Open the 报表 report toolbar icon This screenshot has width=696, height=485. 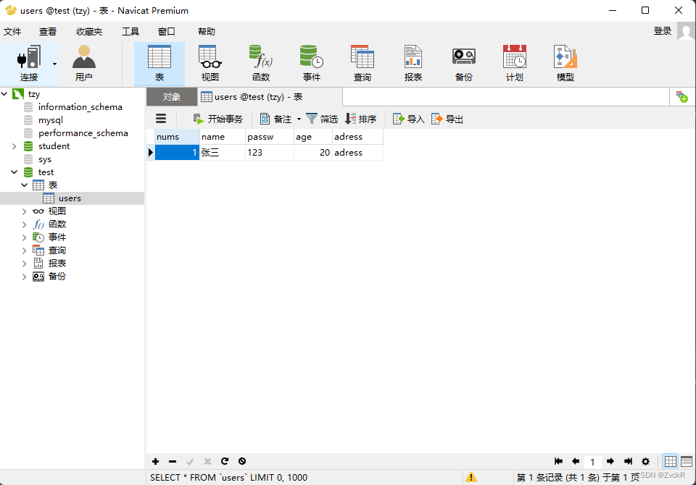pyautogui.click(x=413, y=64)
